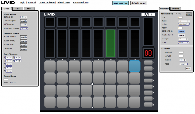195x114 pixels.
Task: Click the send MIDI send button
Action: pyautogui.click(x=188, y=69)
